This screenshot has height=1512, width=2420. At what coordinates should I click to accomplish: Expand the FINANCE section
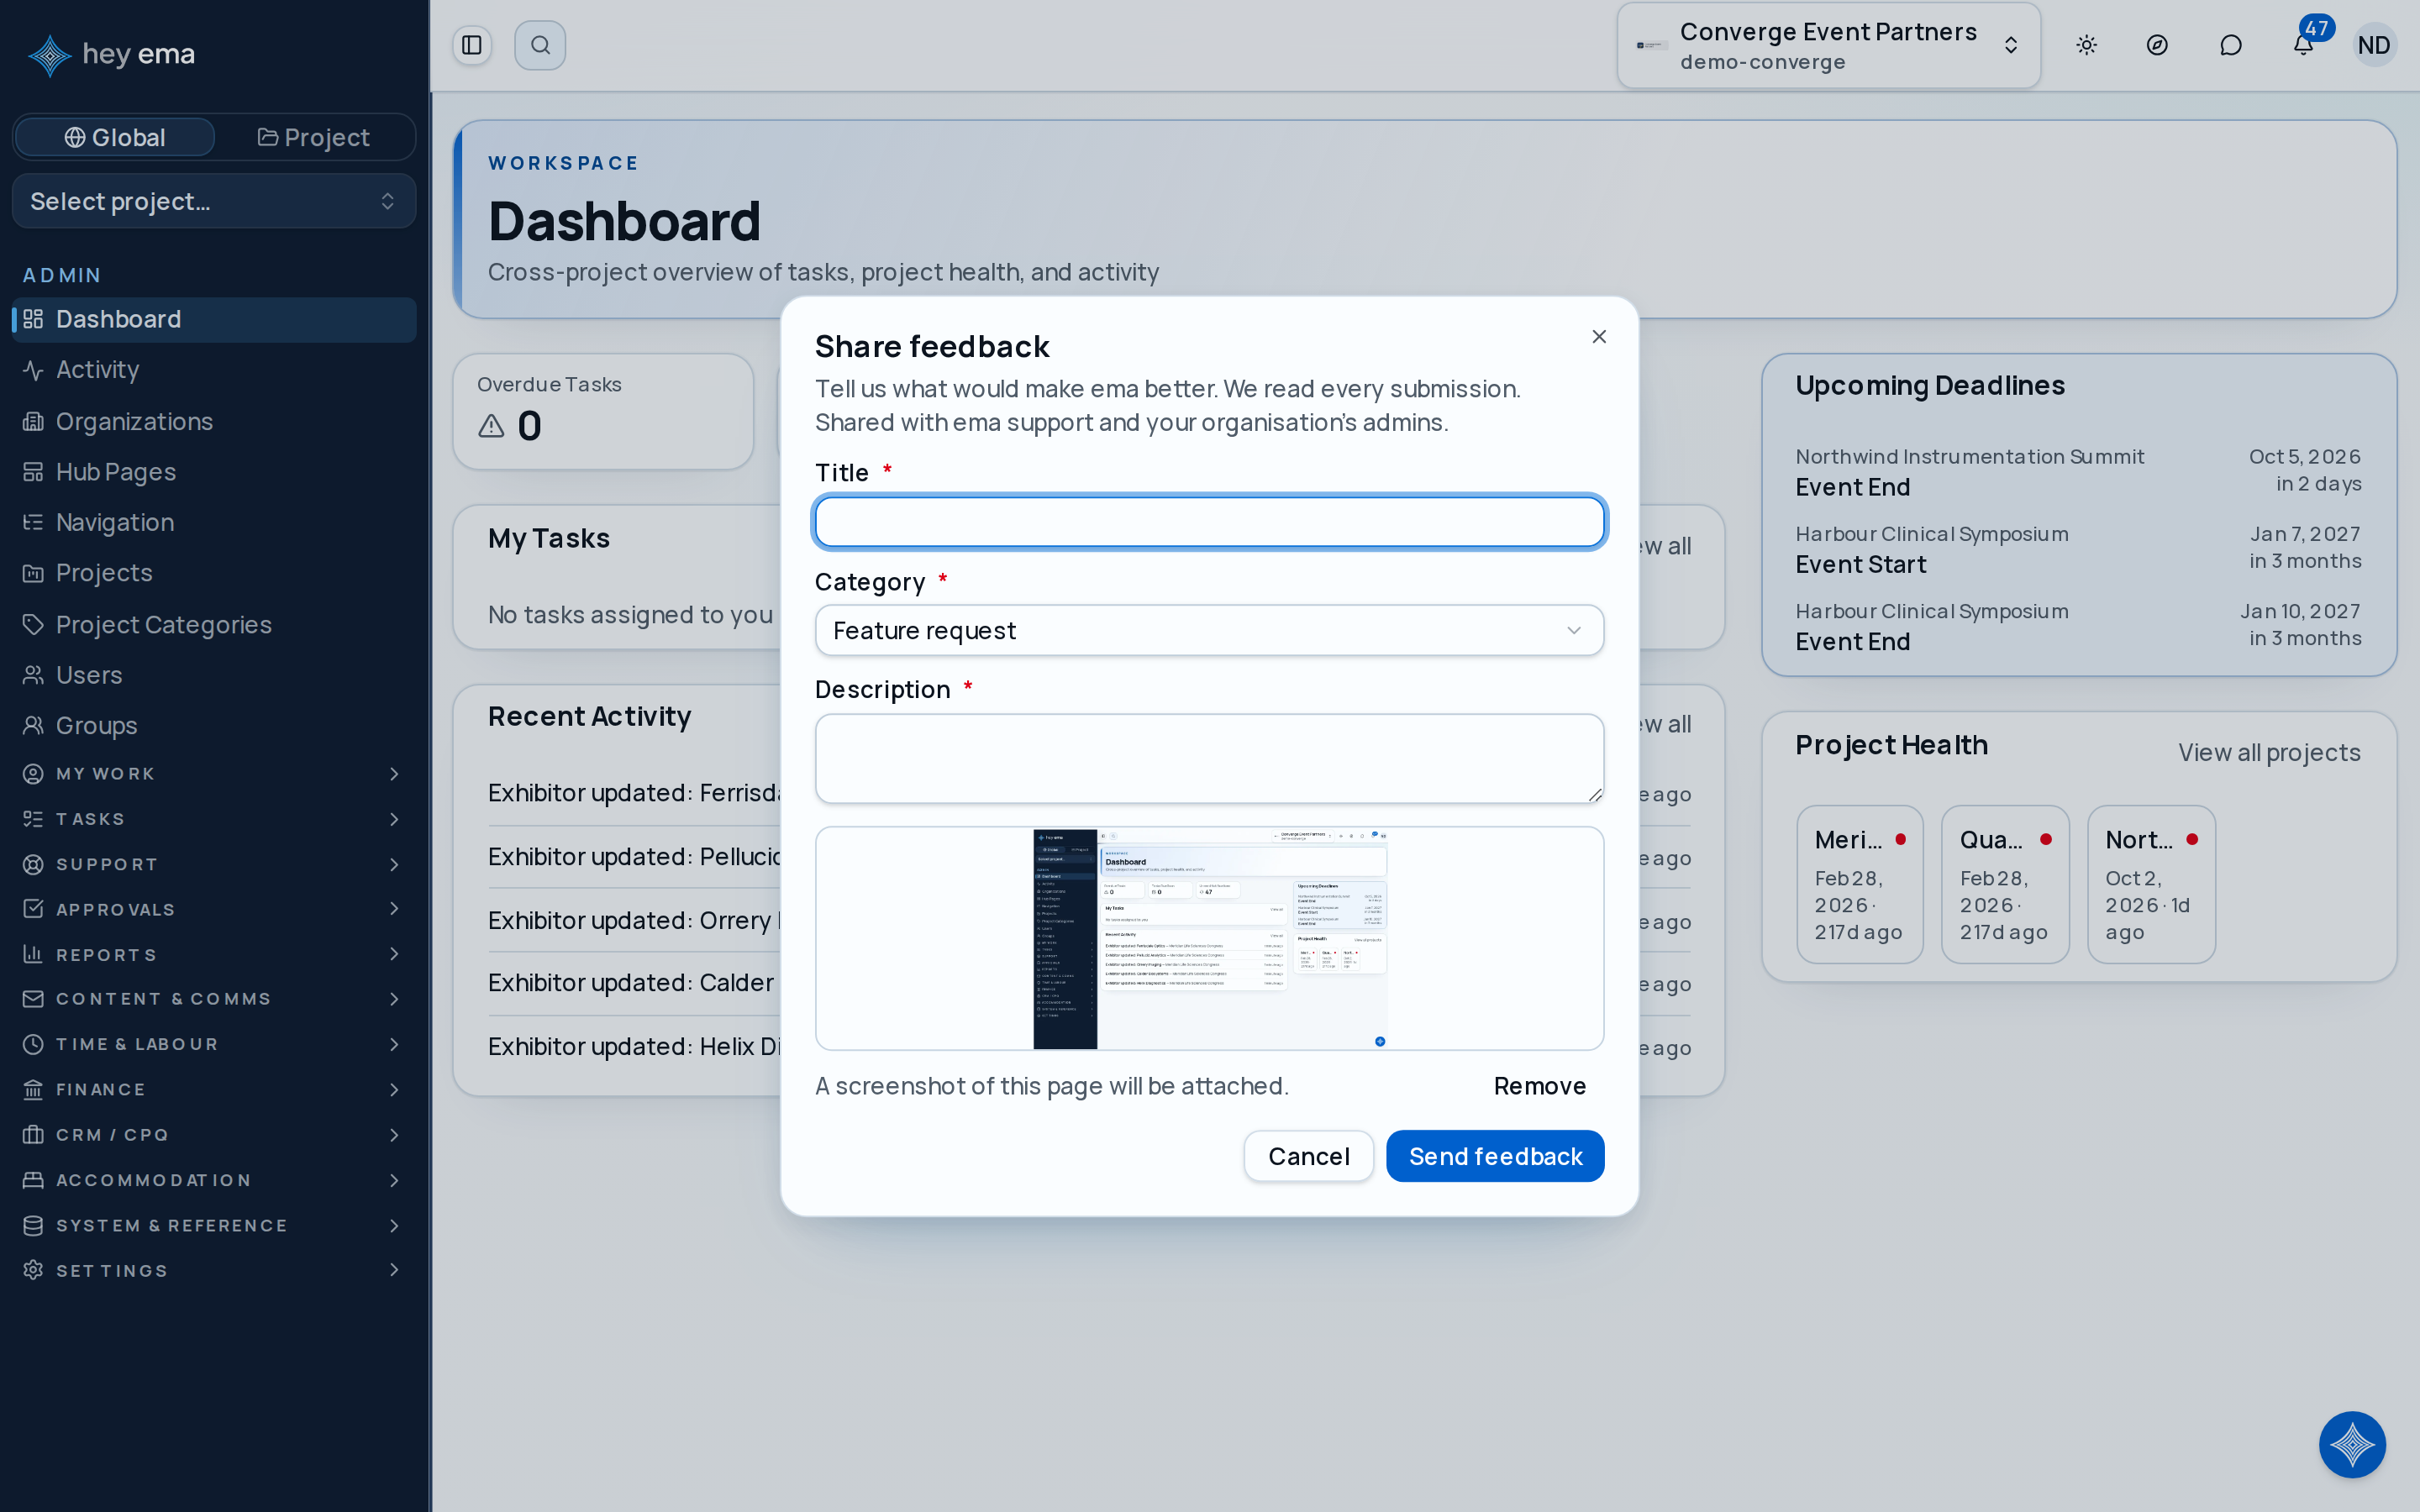coord(213,1089)
